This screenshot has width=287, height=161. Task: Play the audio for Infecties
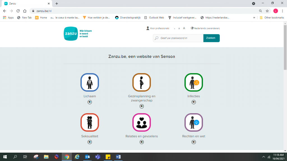pyautogui.click(x=194, y=102)
